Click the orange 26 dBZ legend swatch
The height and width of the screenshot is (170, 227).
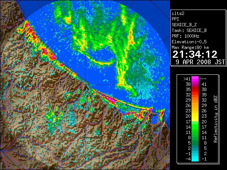click(x=195, y=106)
